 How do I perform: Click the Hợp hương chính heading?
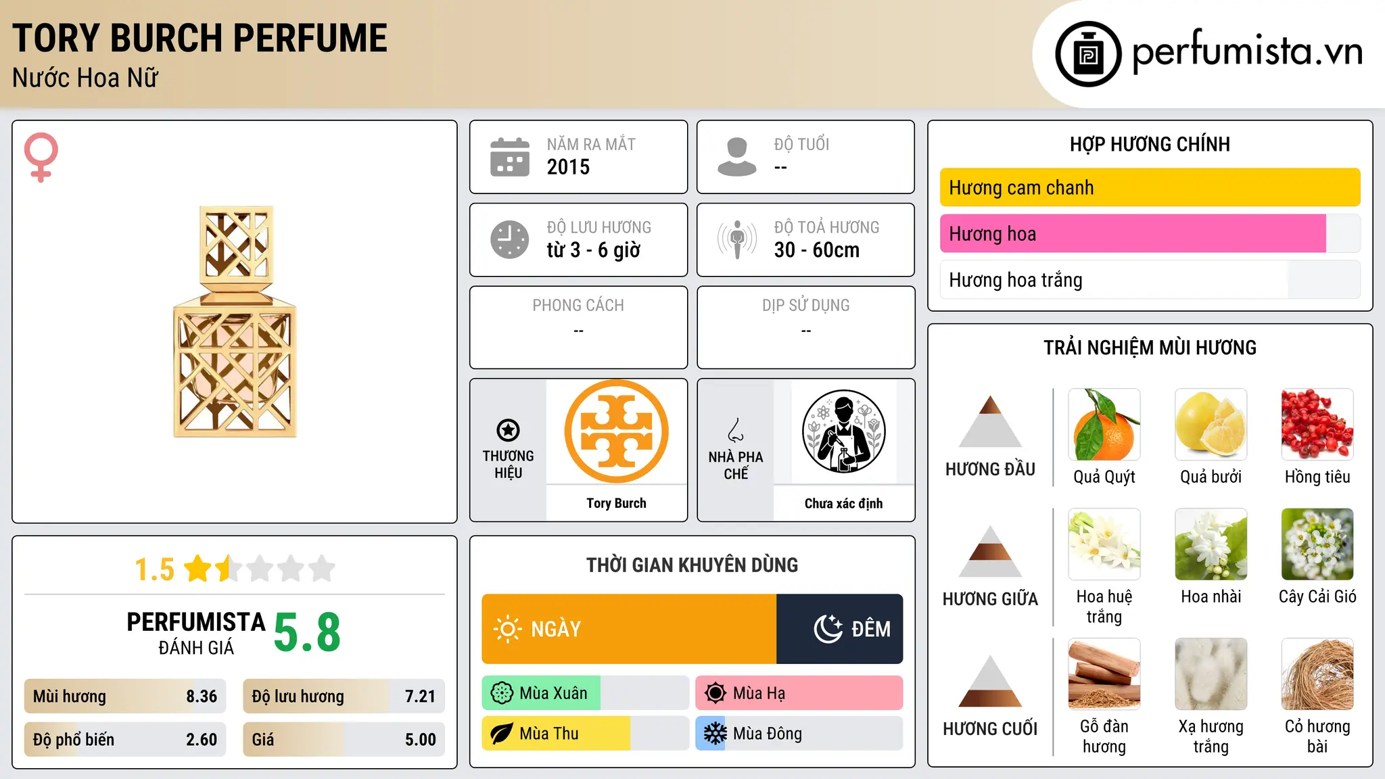pos(1150,144)
